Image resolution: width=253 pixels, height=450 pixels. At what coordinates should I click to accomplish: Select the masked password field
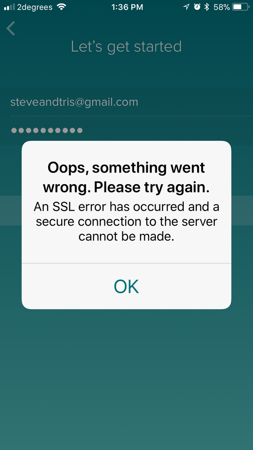coord(126,131)
